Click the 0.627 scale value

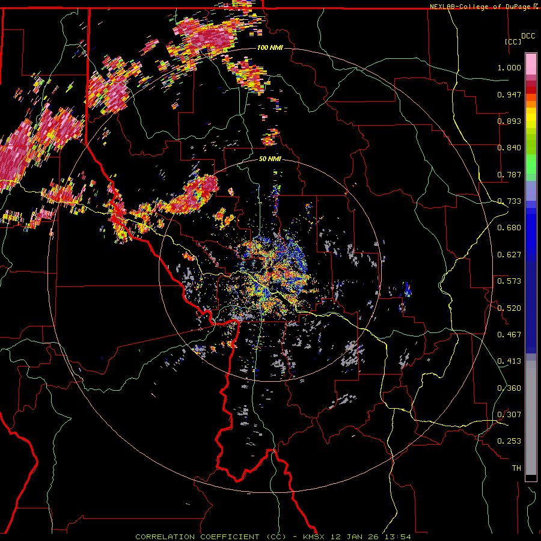(x=509, y=255)
